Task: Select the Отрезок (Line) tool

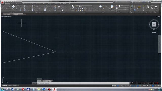Action: pyautogui.click(x=3, y=7)
